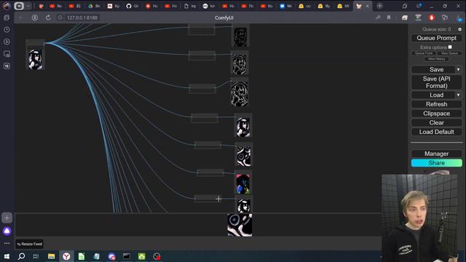Expand the Save dropdown arrow
This screenshot has width=466, height=262.
(x=458, y=70)
